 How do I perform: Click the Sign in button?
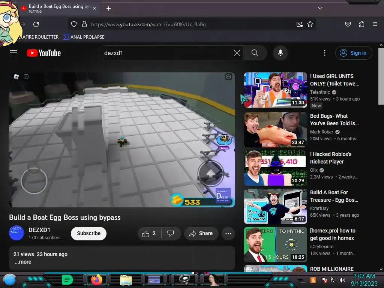pos(353,53)
